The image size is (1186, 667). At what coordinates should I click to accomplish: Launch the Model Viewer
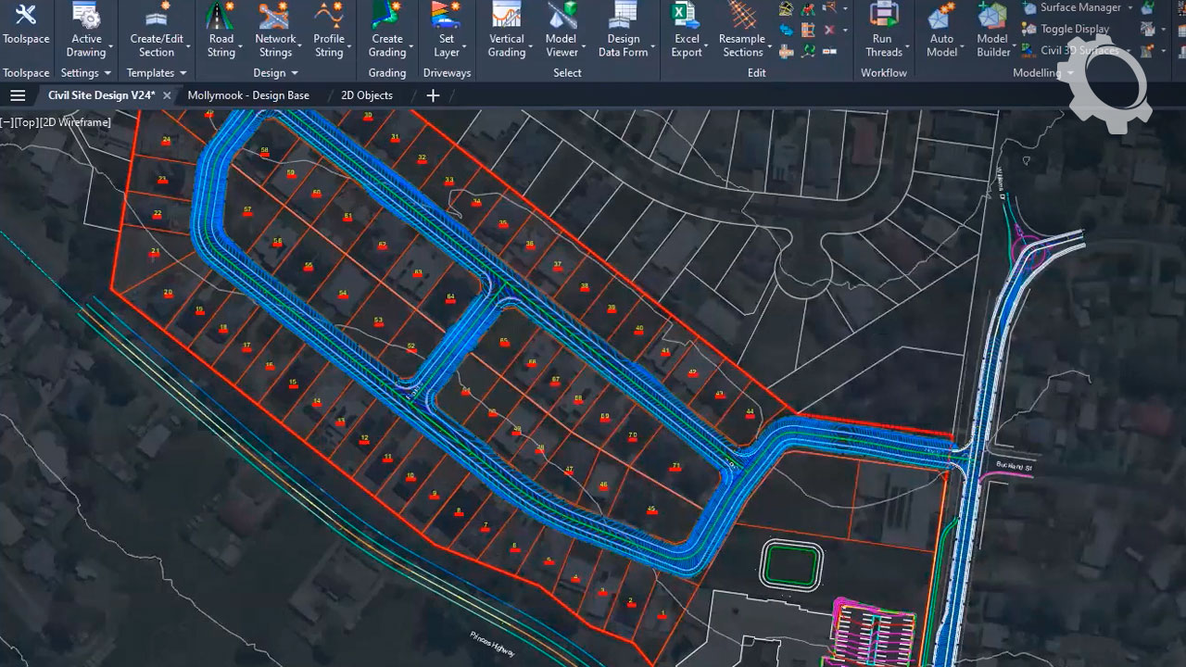(x=561, y=30)
